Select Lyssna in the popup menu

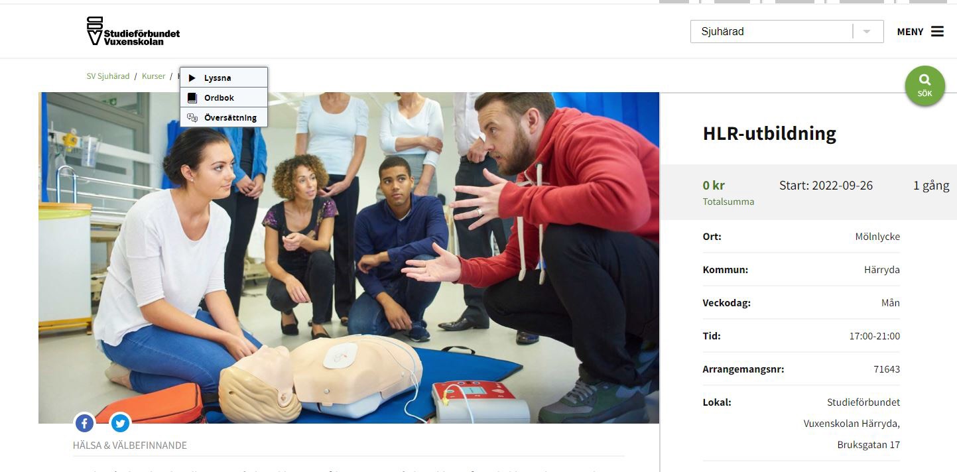pyautogui.click(x=224, y=78)
